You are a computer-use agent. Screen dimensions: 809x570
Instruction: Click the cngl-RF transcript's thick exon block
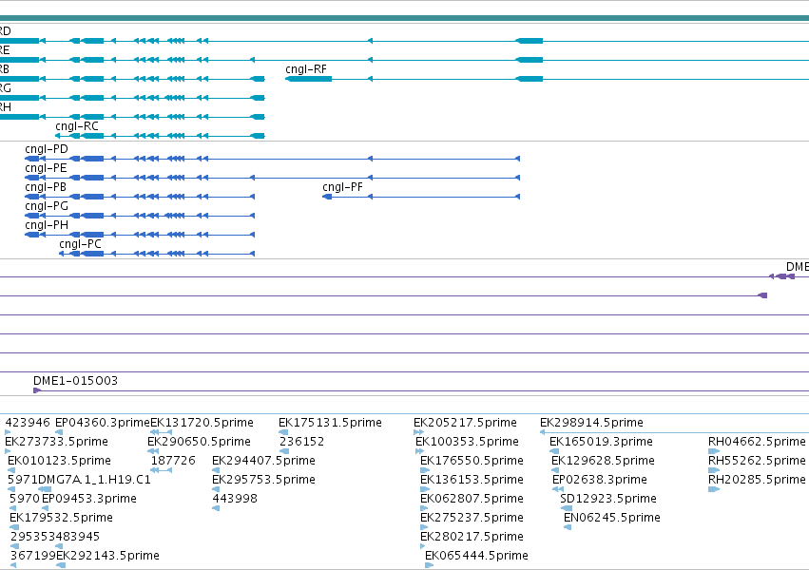click(309, 79)
